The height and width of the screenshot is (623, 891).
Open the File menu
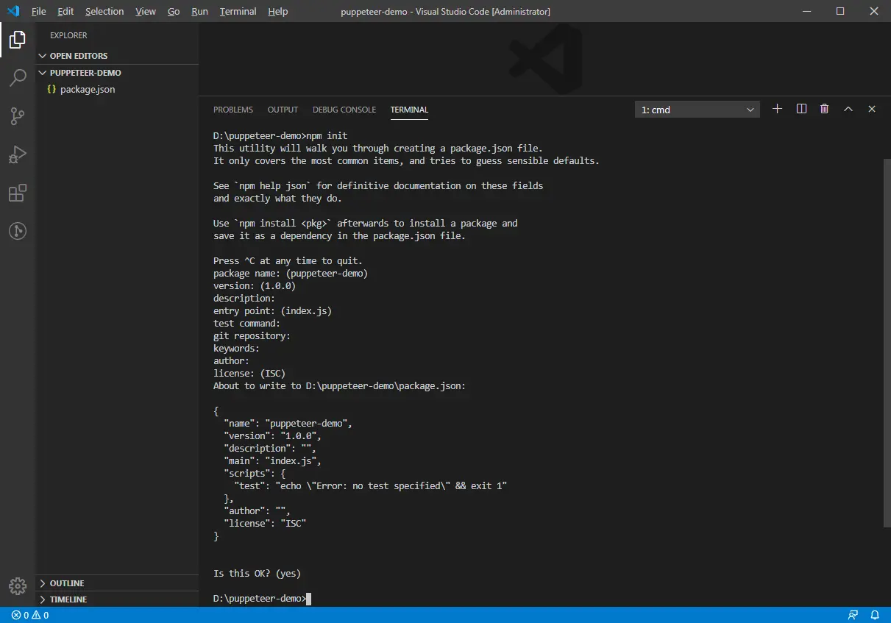(x=38, y=11)
